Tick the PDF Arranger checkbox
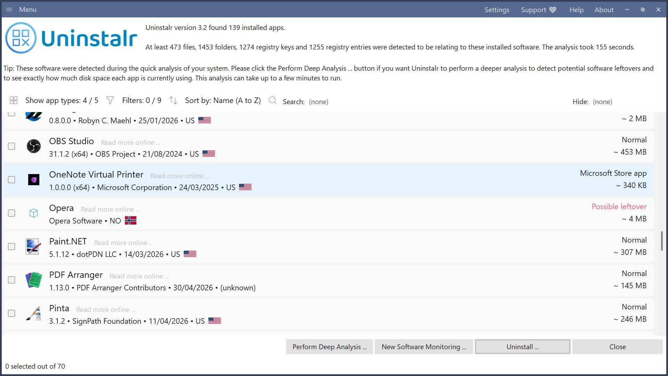This screenshot has width=668, height=376. tap(11, 280)
